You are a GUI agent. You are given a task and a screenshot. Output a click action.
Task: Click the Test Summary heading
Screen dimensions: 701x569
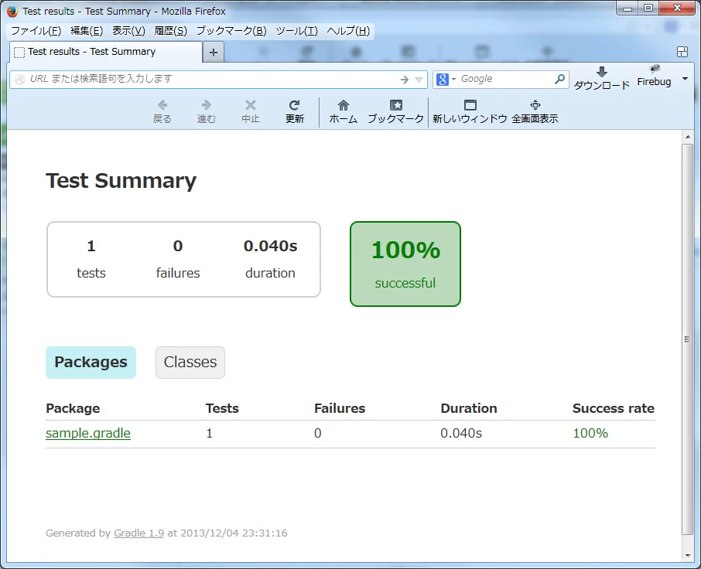121,181
